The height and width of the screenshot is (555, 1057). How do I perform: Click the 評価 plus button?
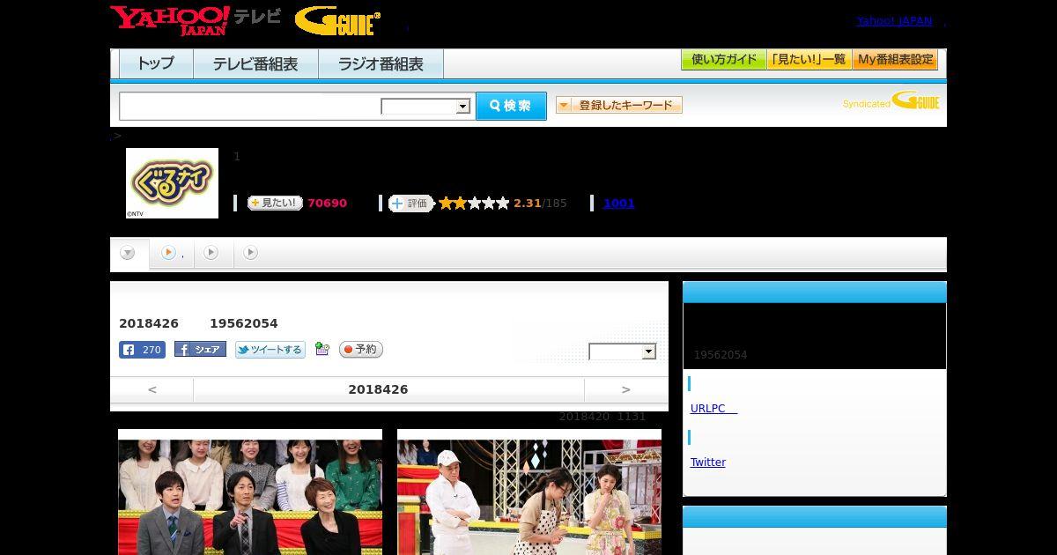coord(411,203)
